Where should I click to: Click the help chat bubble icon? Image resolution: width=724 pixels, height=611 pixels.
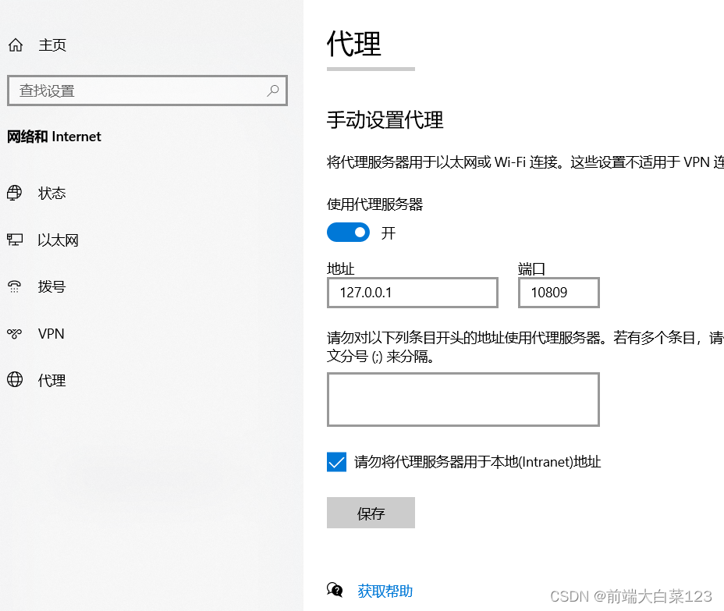335,590
